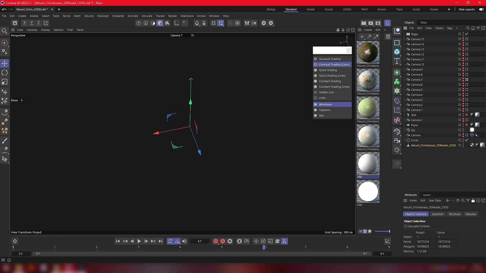This screenshot has width=486, height=273.
Task: Toggle Z axis lock
Action: [39, 23]
